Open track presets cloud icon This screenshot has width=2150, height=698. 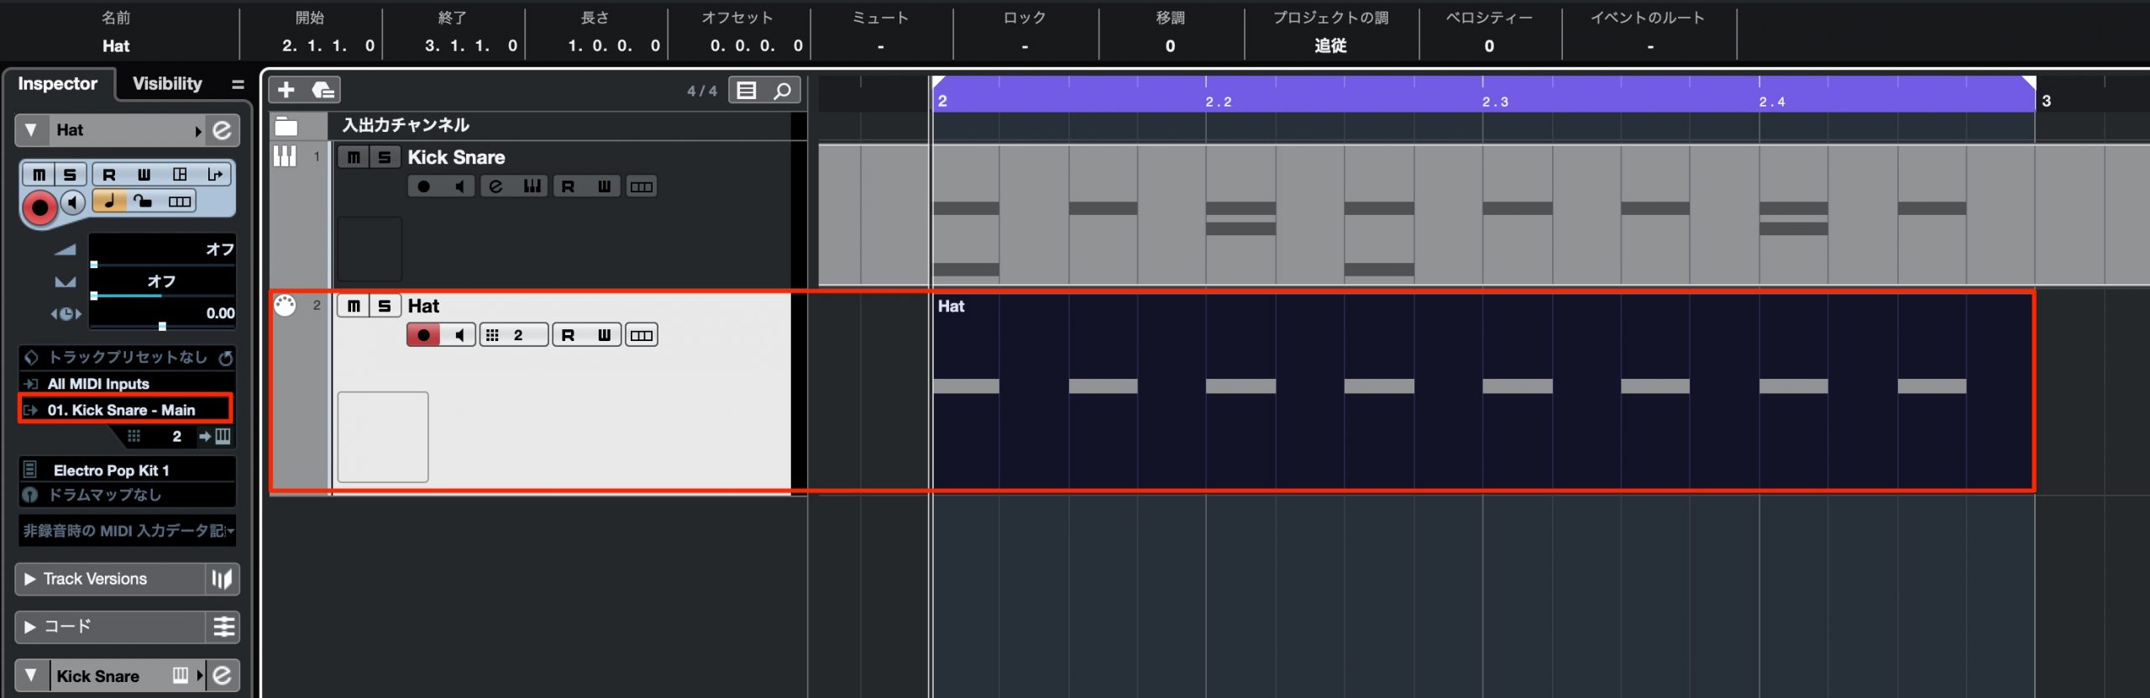(323, 90)
